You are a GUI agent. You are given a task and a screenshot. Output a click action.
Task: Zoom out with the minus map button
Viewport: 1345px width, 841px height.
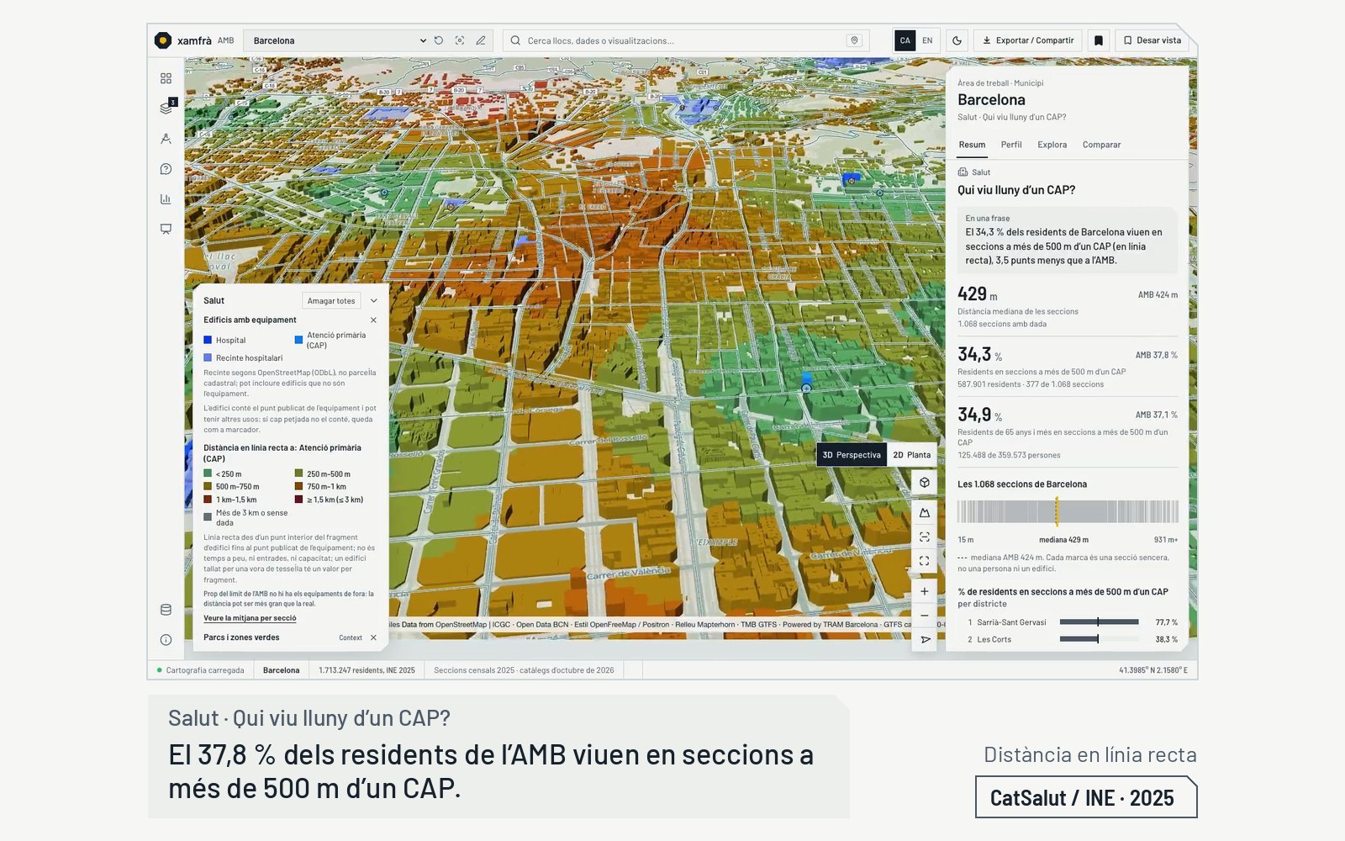(x=924, y=616)
